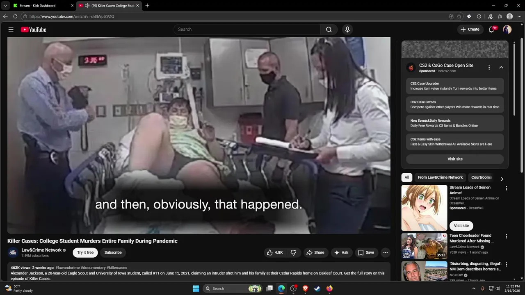
Task: Click the YouTube search magnifier button
Action: coord(329,29)
